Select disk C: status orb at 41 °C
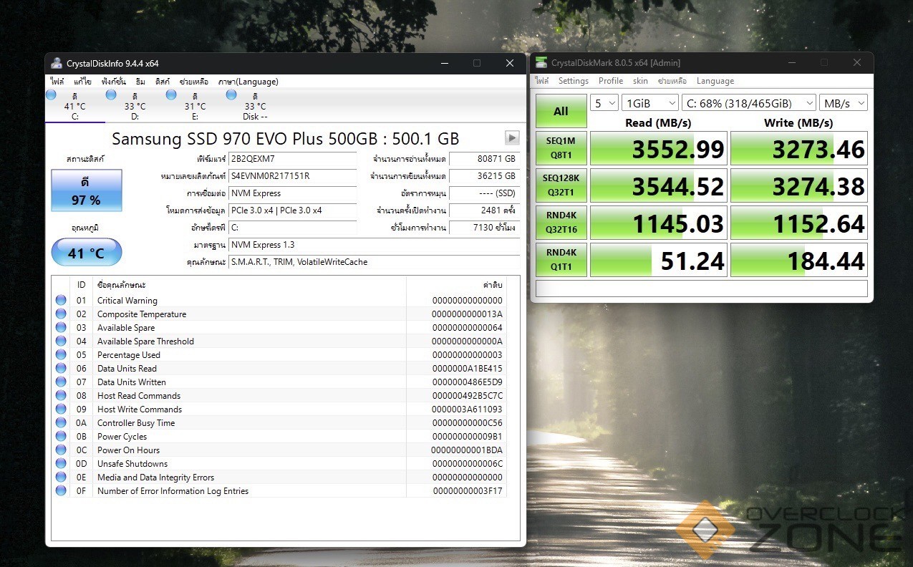The height and width of the screenshot is (567, 913). pyautogui.click(x=51, y=94)
